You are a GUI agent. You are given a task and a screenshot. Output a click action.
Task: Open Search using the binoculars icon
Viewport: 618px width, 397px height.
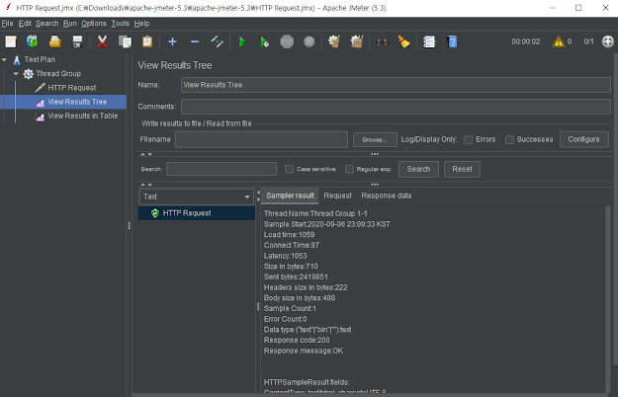[x=382, y=41]
